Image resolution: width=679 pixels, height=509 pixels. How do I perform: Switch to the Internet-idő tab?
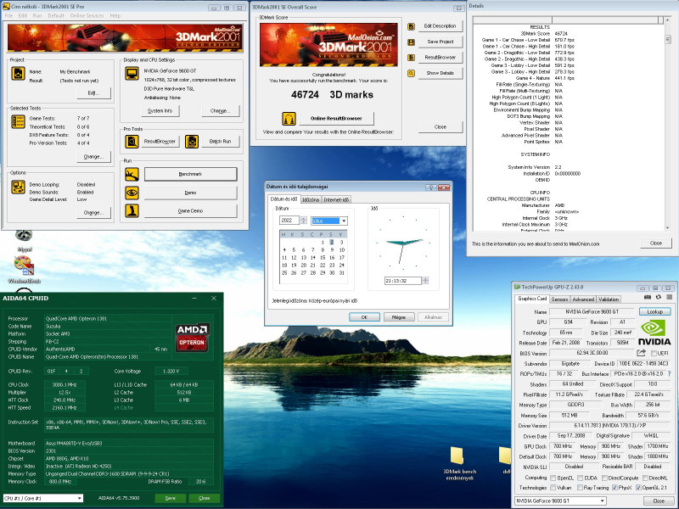336,199
